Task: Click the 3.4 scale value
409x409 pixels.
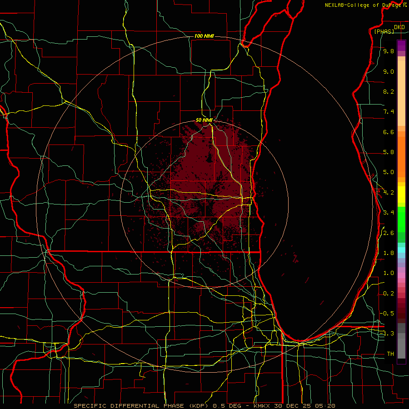Action: pos(389,213)
